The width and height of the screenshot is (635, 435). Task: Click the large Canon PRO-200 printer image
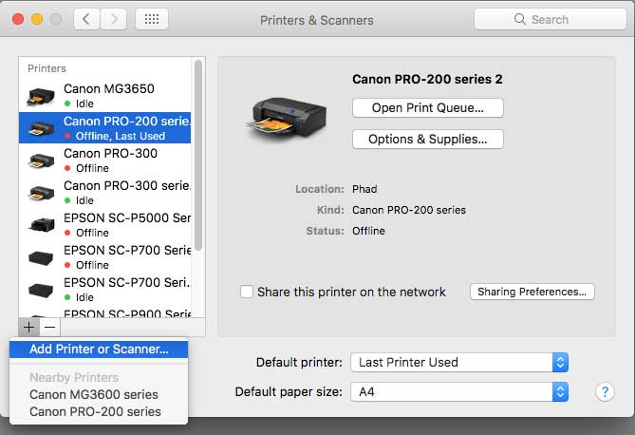(x=286, y=119)
